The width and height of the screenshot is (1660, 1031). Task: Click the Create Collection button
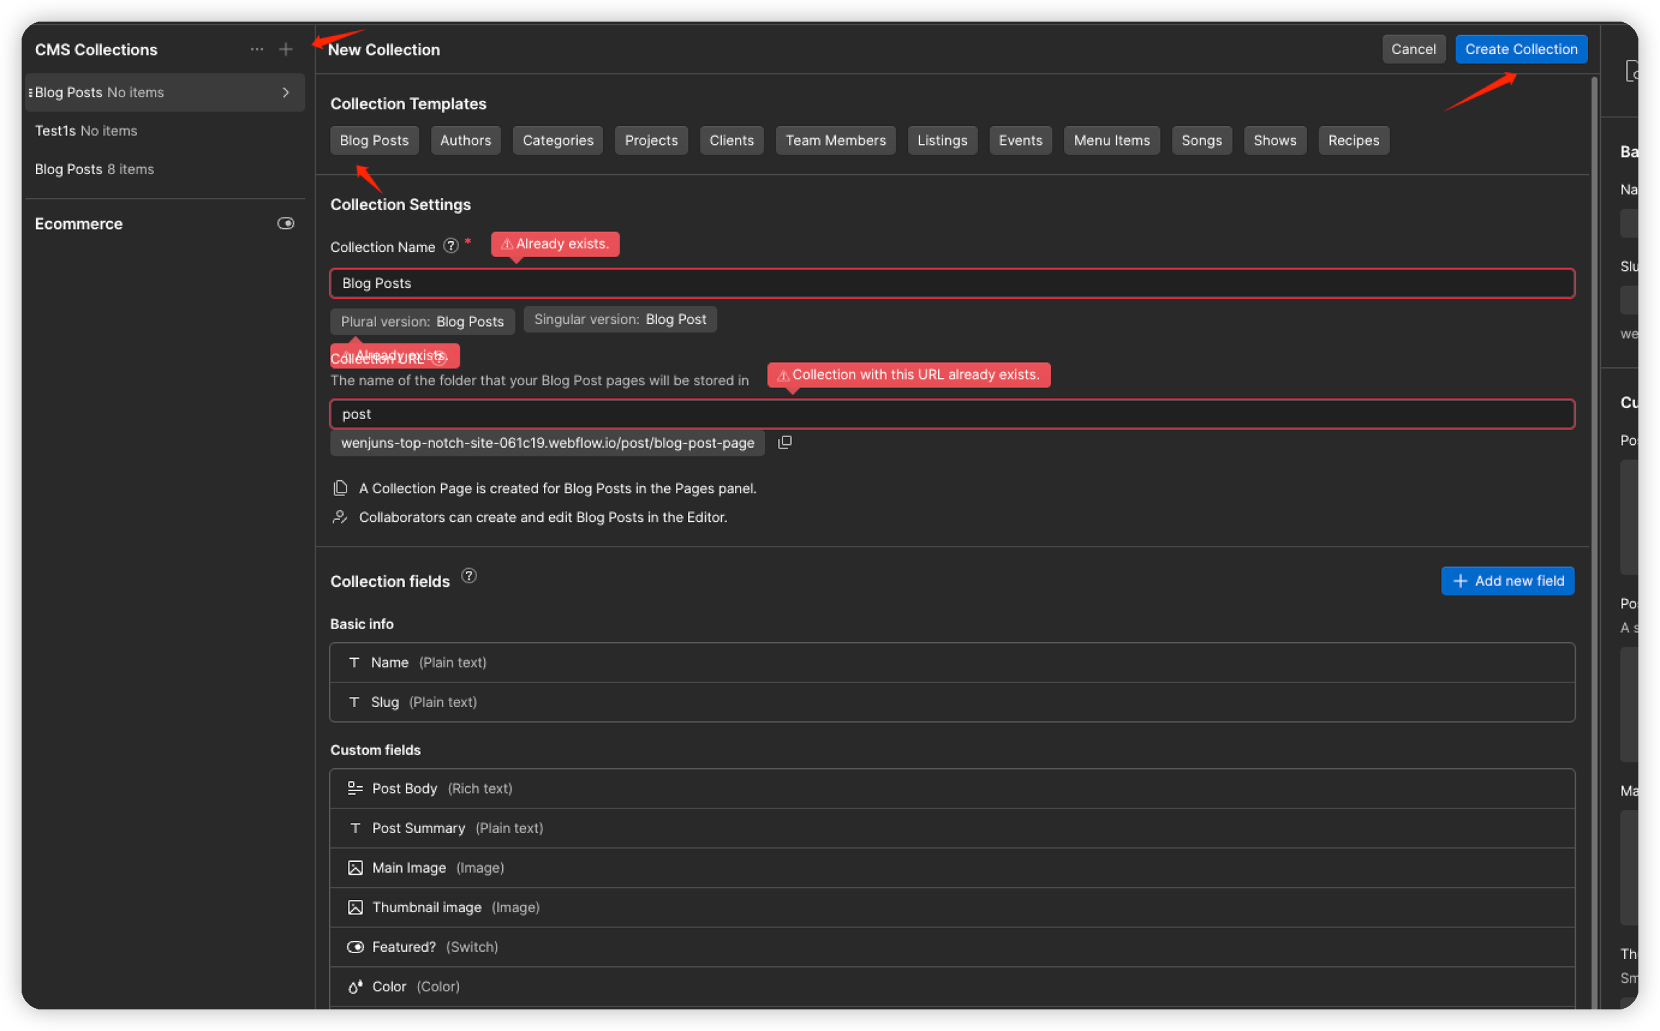pos(1521,49)
